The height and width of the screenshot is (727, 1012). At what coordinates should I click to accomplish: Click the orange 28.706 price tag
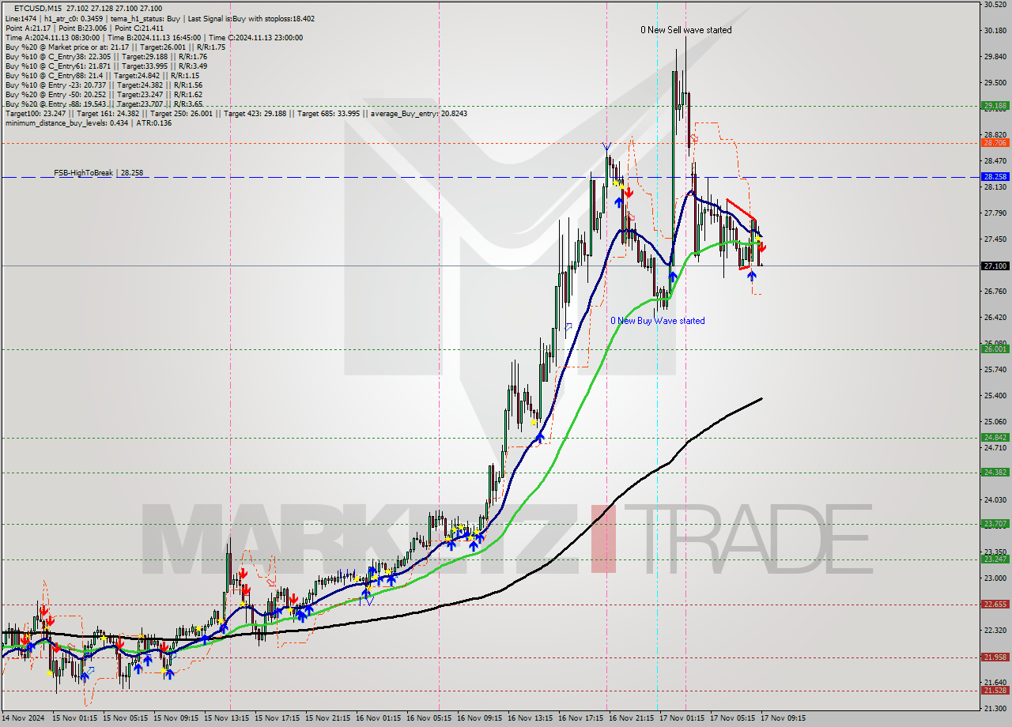(x=995, y=143)
